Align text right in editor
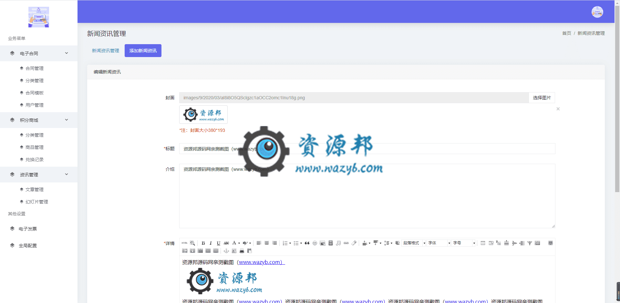The width and height of the screenshot is (620, 303). pyautogui.click(x=274, y=243)
